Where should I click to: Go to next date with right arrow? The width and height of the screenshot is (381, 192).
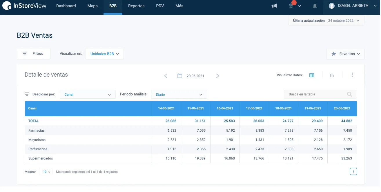(x=218, y=76)
